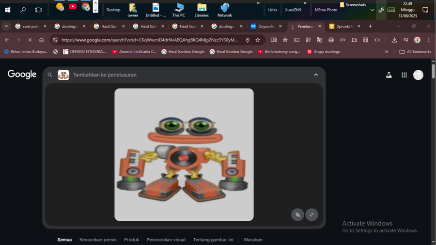This screenshot has height=245, width=436.
Task: Expand the hidden system tray icons
Action: [372, 10]
